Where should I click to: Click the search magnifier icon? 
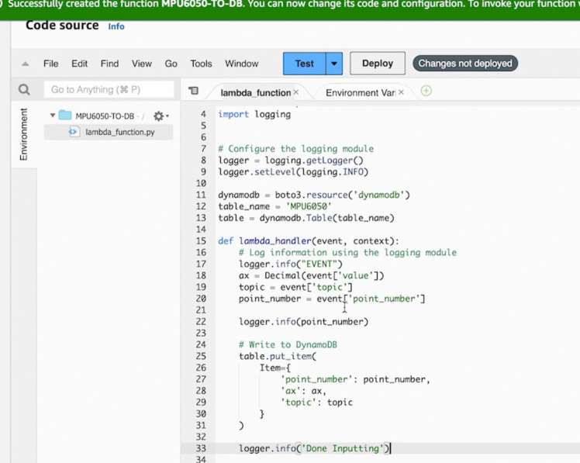(24, 90)
